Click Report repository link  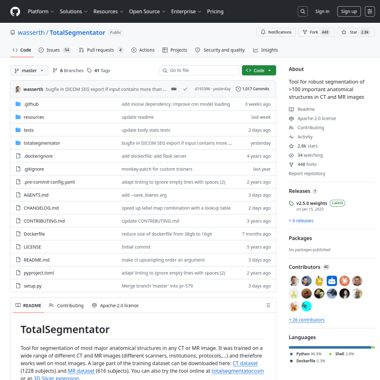[307, 173]
